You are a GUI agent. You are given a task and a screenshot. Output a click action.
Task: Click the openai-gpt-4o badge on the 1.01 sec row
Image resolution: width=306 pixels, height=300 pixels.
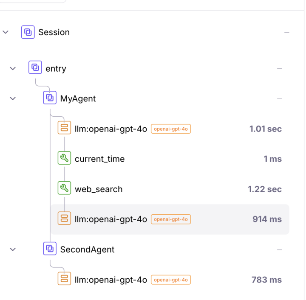coord(171,129)
